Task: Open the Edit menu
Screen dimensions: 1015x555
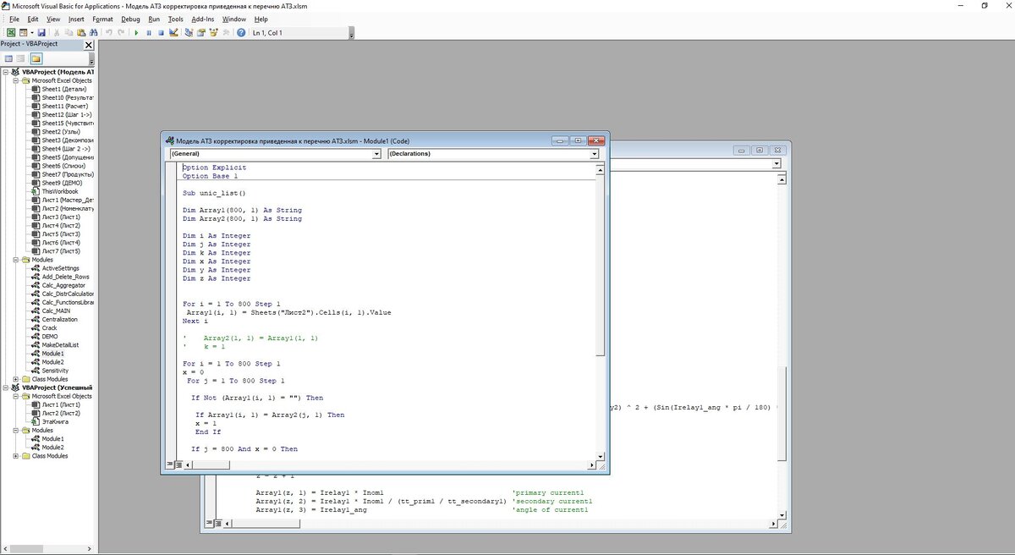Action: (x=33, y=19)
